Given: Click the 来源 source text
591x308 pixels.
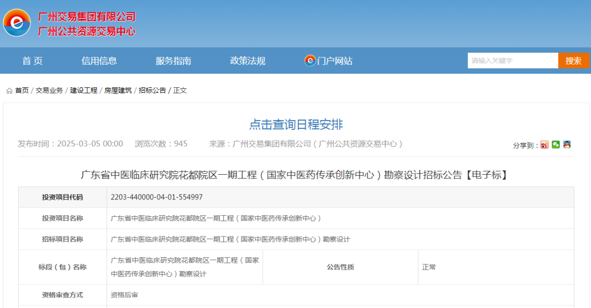Looking at the screenshot, I should click(x=306, y=144).
